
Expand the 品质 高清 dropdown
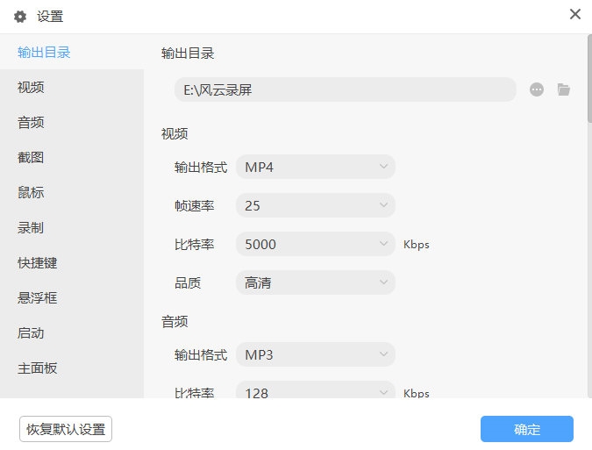click(316, 282)
